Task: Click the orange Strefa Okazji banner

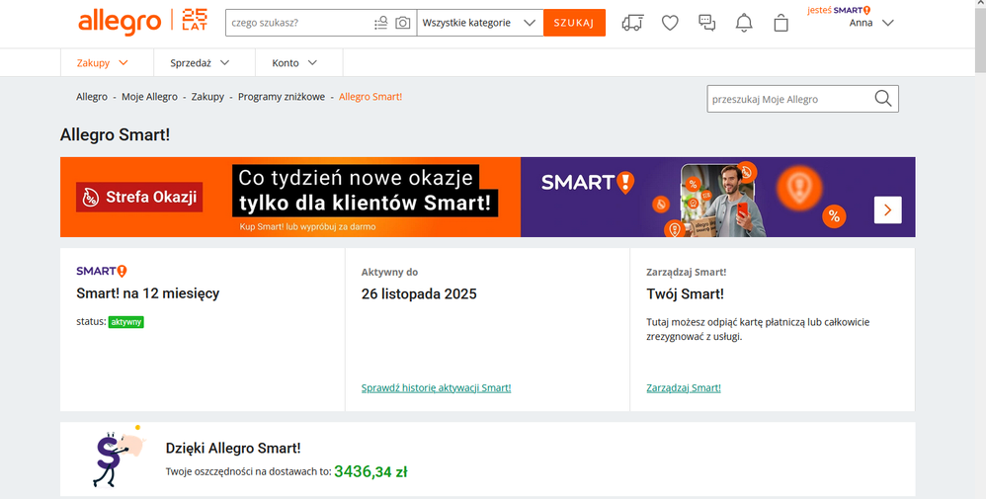Action: click(x=290, y=197)
